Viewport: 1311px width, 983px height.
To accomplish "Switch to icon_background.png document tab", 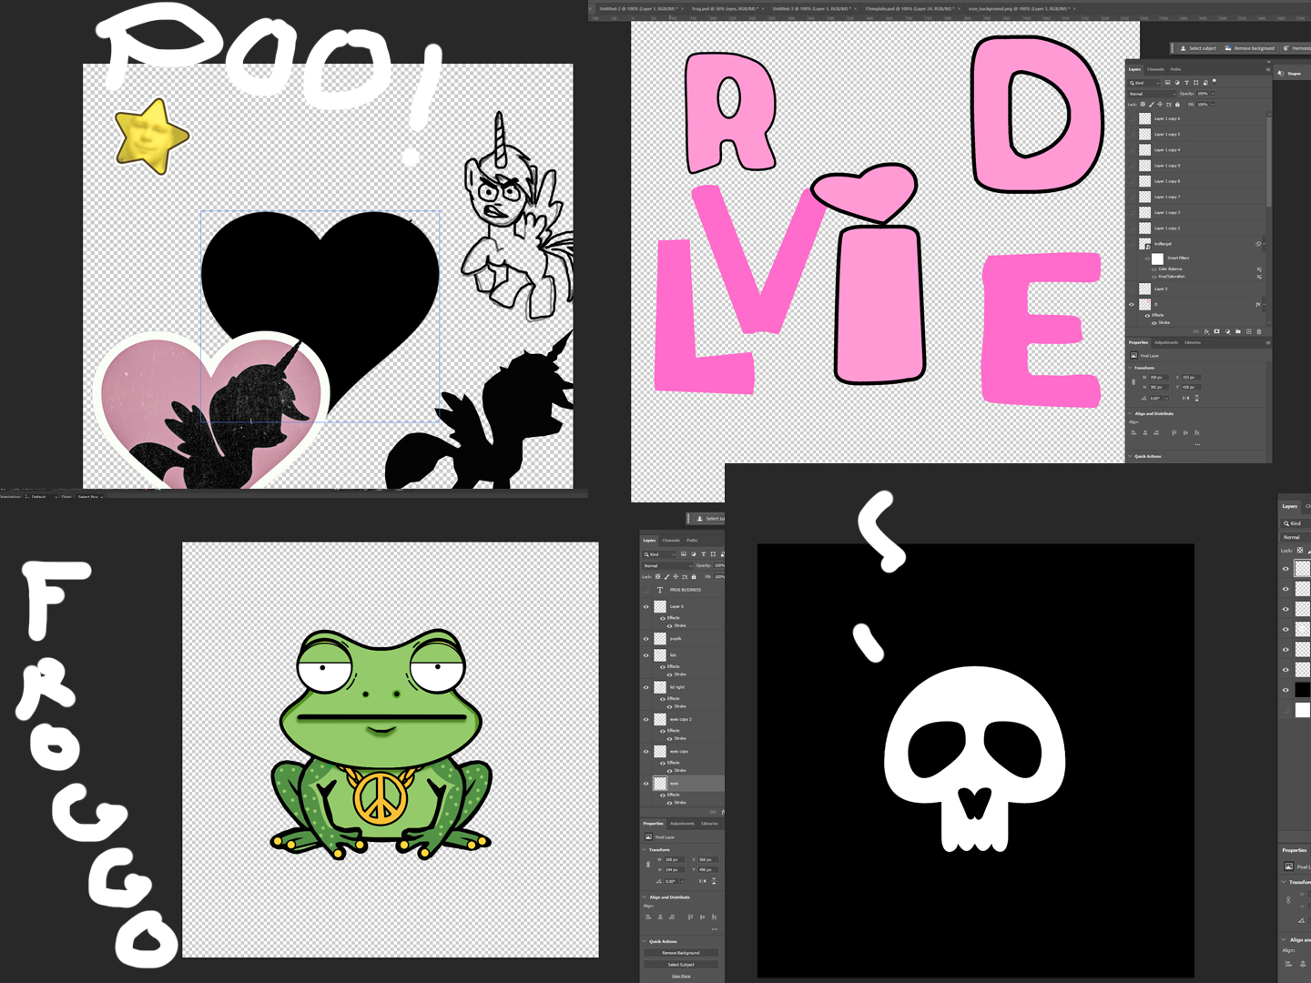I will (x=1020, y=8).
